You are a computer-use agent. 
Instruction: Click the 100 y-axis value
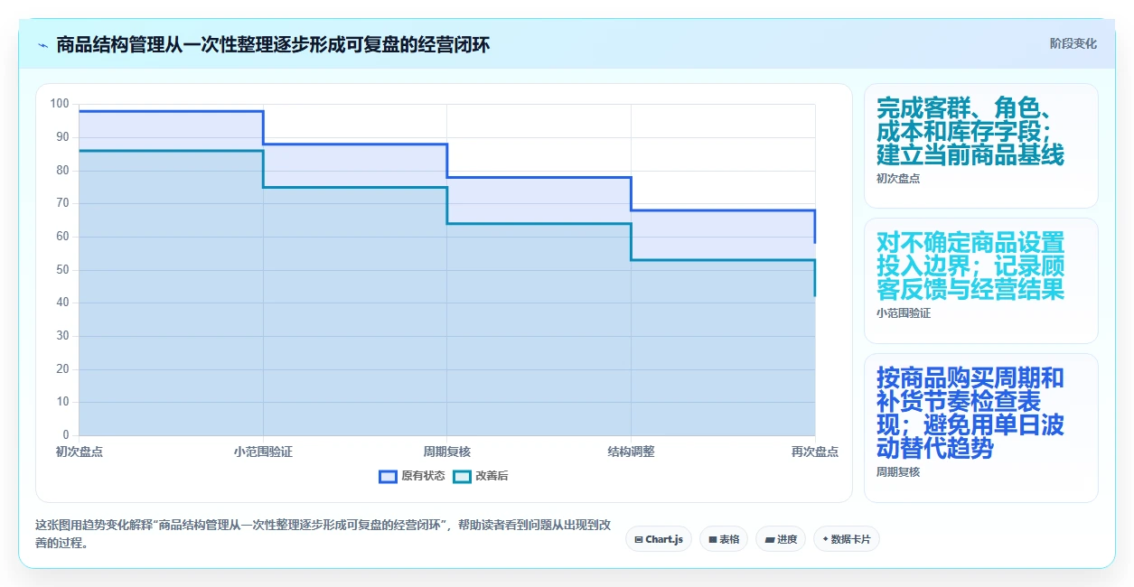click(60, 104)
